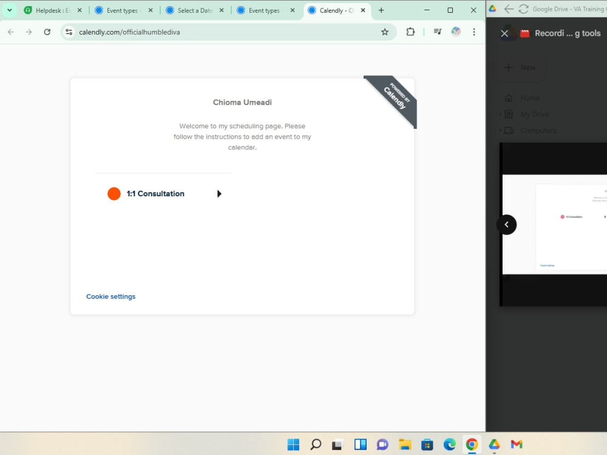Click the Chioma Umeadi name heading
Screen dimensions: 607x455
pyautogui.click(x=242, y=102)
